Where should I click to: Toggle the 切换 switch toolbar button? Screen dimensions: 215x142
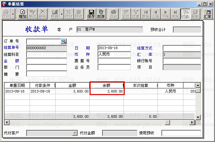click(185, 14)
